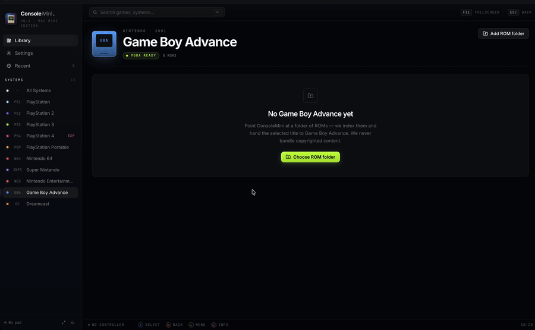The width and height of the screenshot is (535, 330).
Task: Select PlayStation 4 system
Action: [40, 136]
